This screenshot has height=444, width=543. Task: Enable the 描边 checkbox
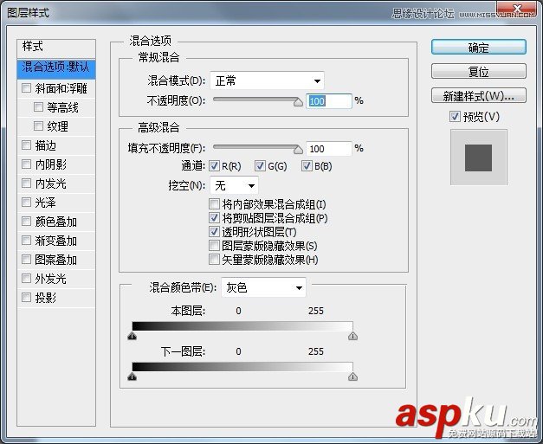[26, 145]
